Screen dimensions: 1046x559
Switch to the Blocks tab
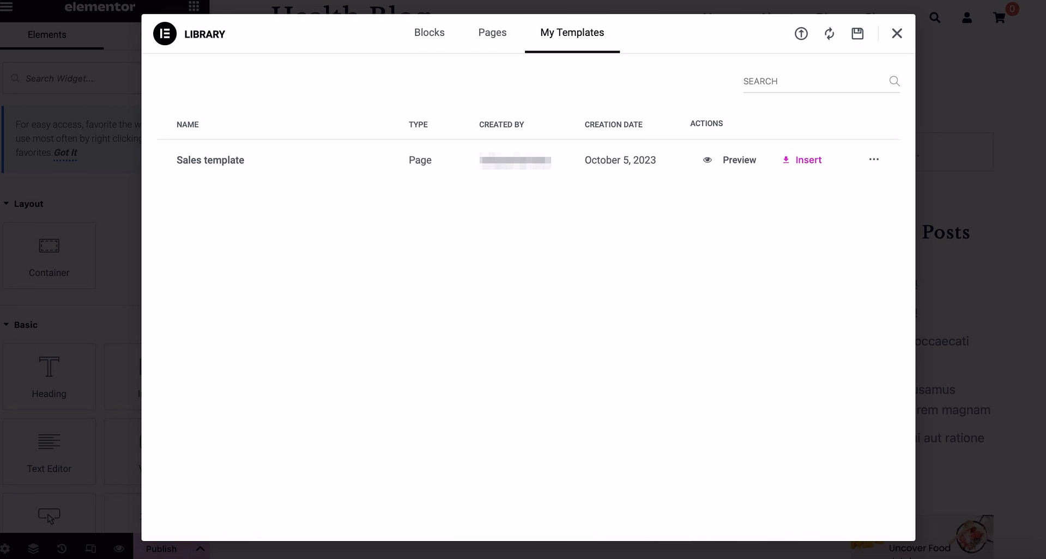(x=430, y=32)
